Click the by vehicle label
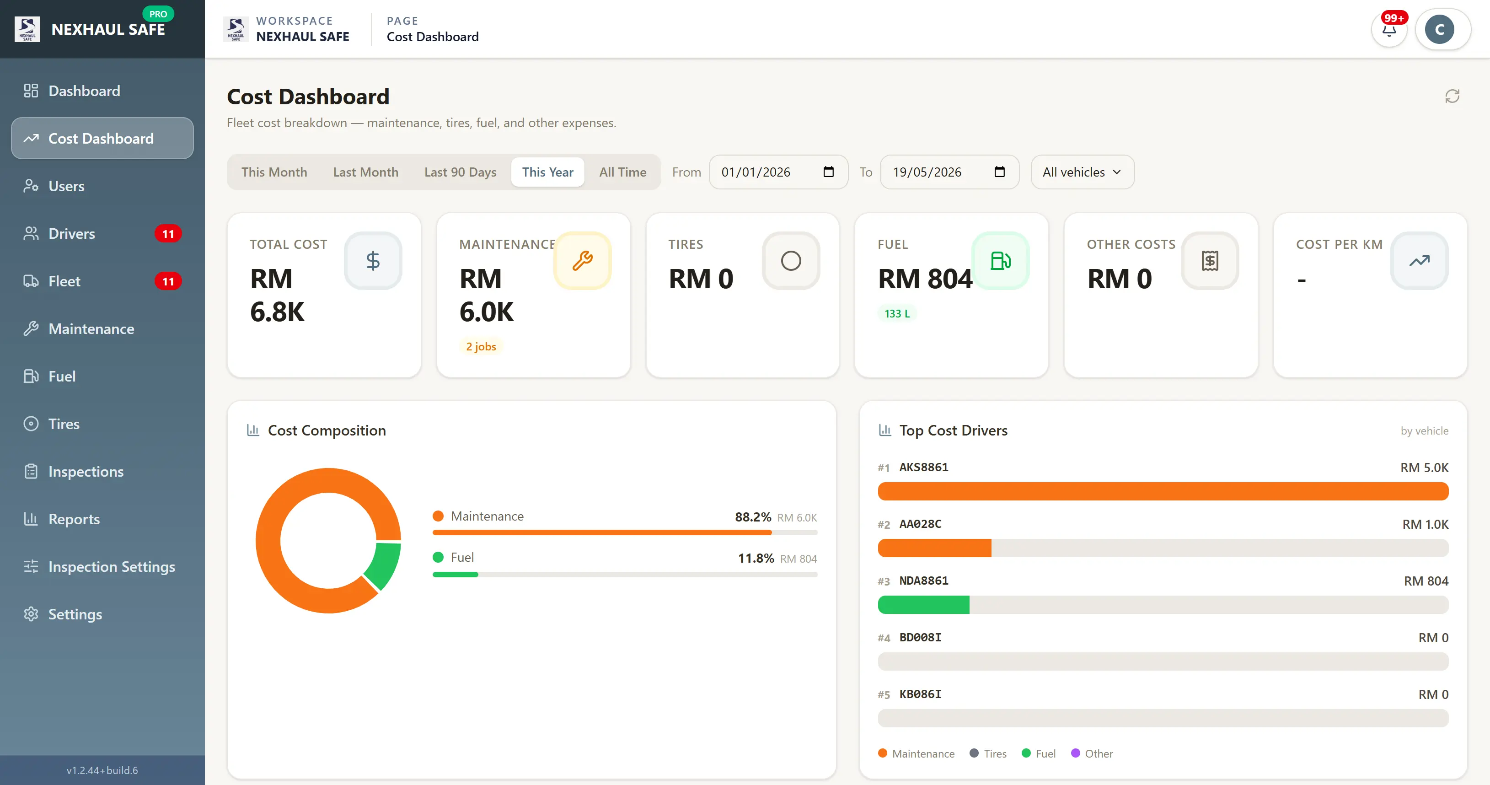The width and height of the screenshot is (1490, 785). 1424,430
